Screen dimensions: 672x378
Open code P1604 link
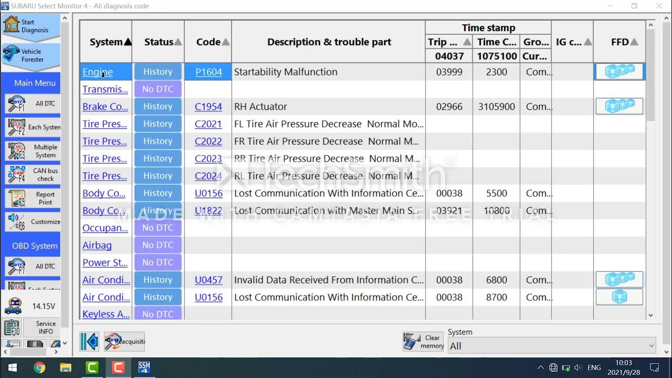(x=208, y=72)
